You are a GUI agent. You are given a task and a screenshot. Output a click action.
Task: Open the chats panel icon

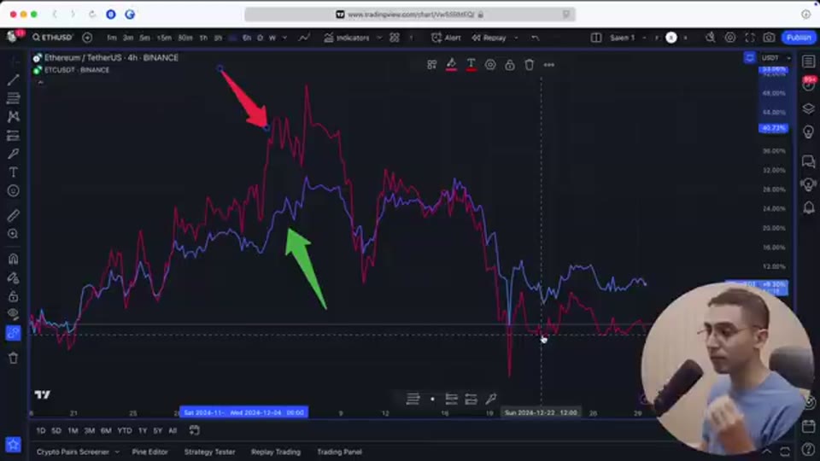(809, 161)
